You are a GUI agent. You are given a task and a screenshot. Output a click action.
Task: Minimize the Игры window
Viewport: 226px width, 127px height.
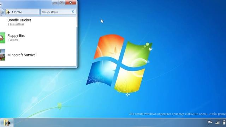tap(55, 2)
